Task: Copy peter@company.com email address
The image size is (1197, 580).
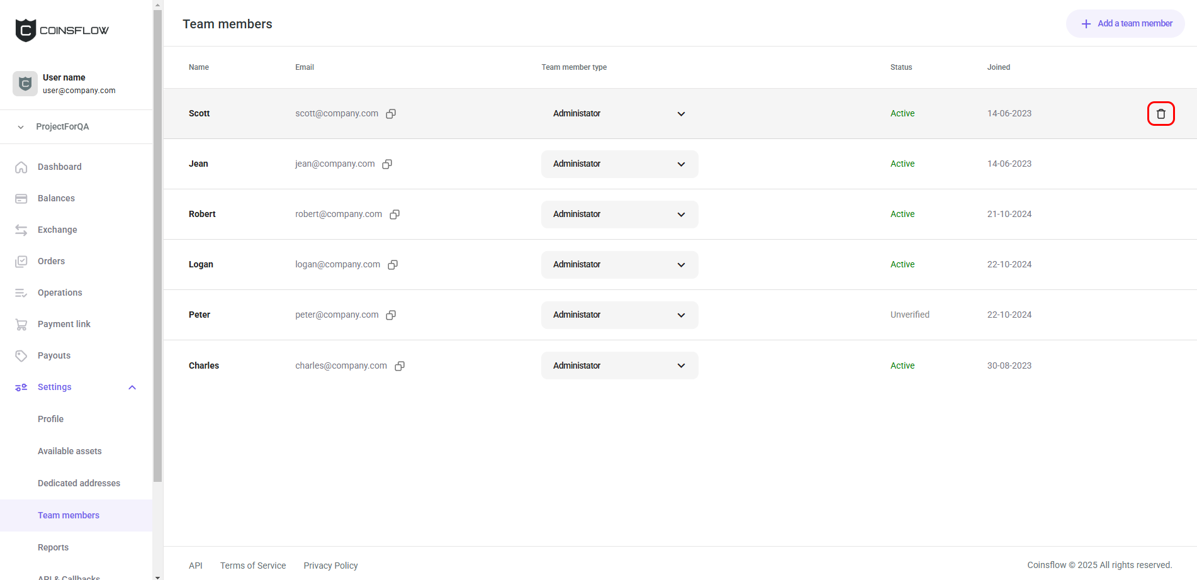Action: point(391,315)
